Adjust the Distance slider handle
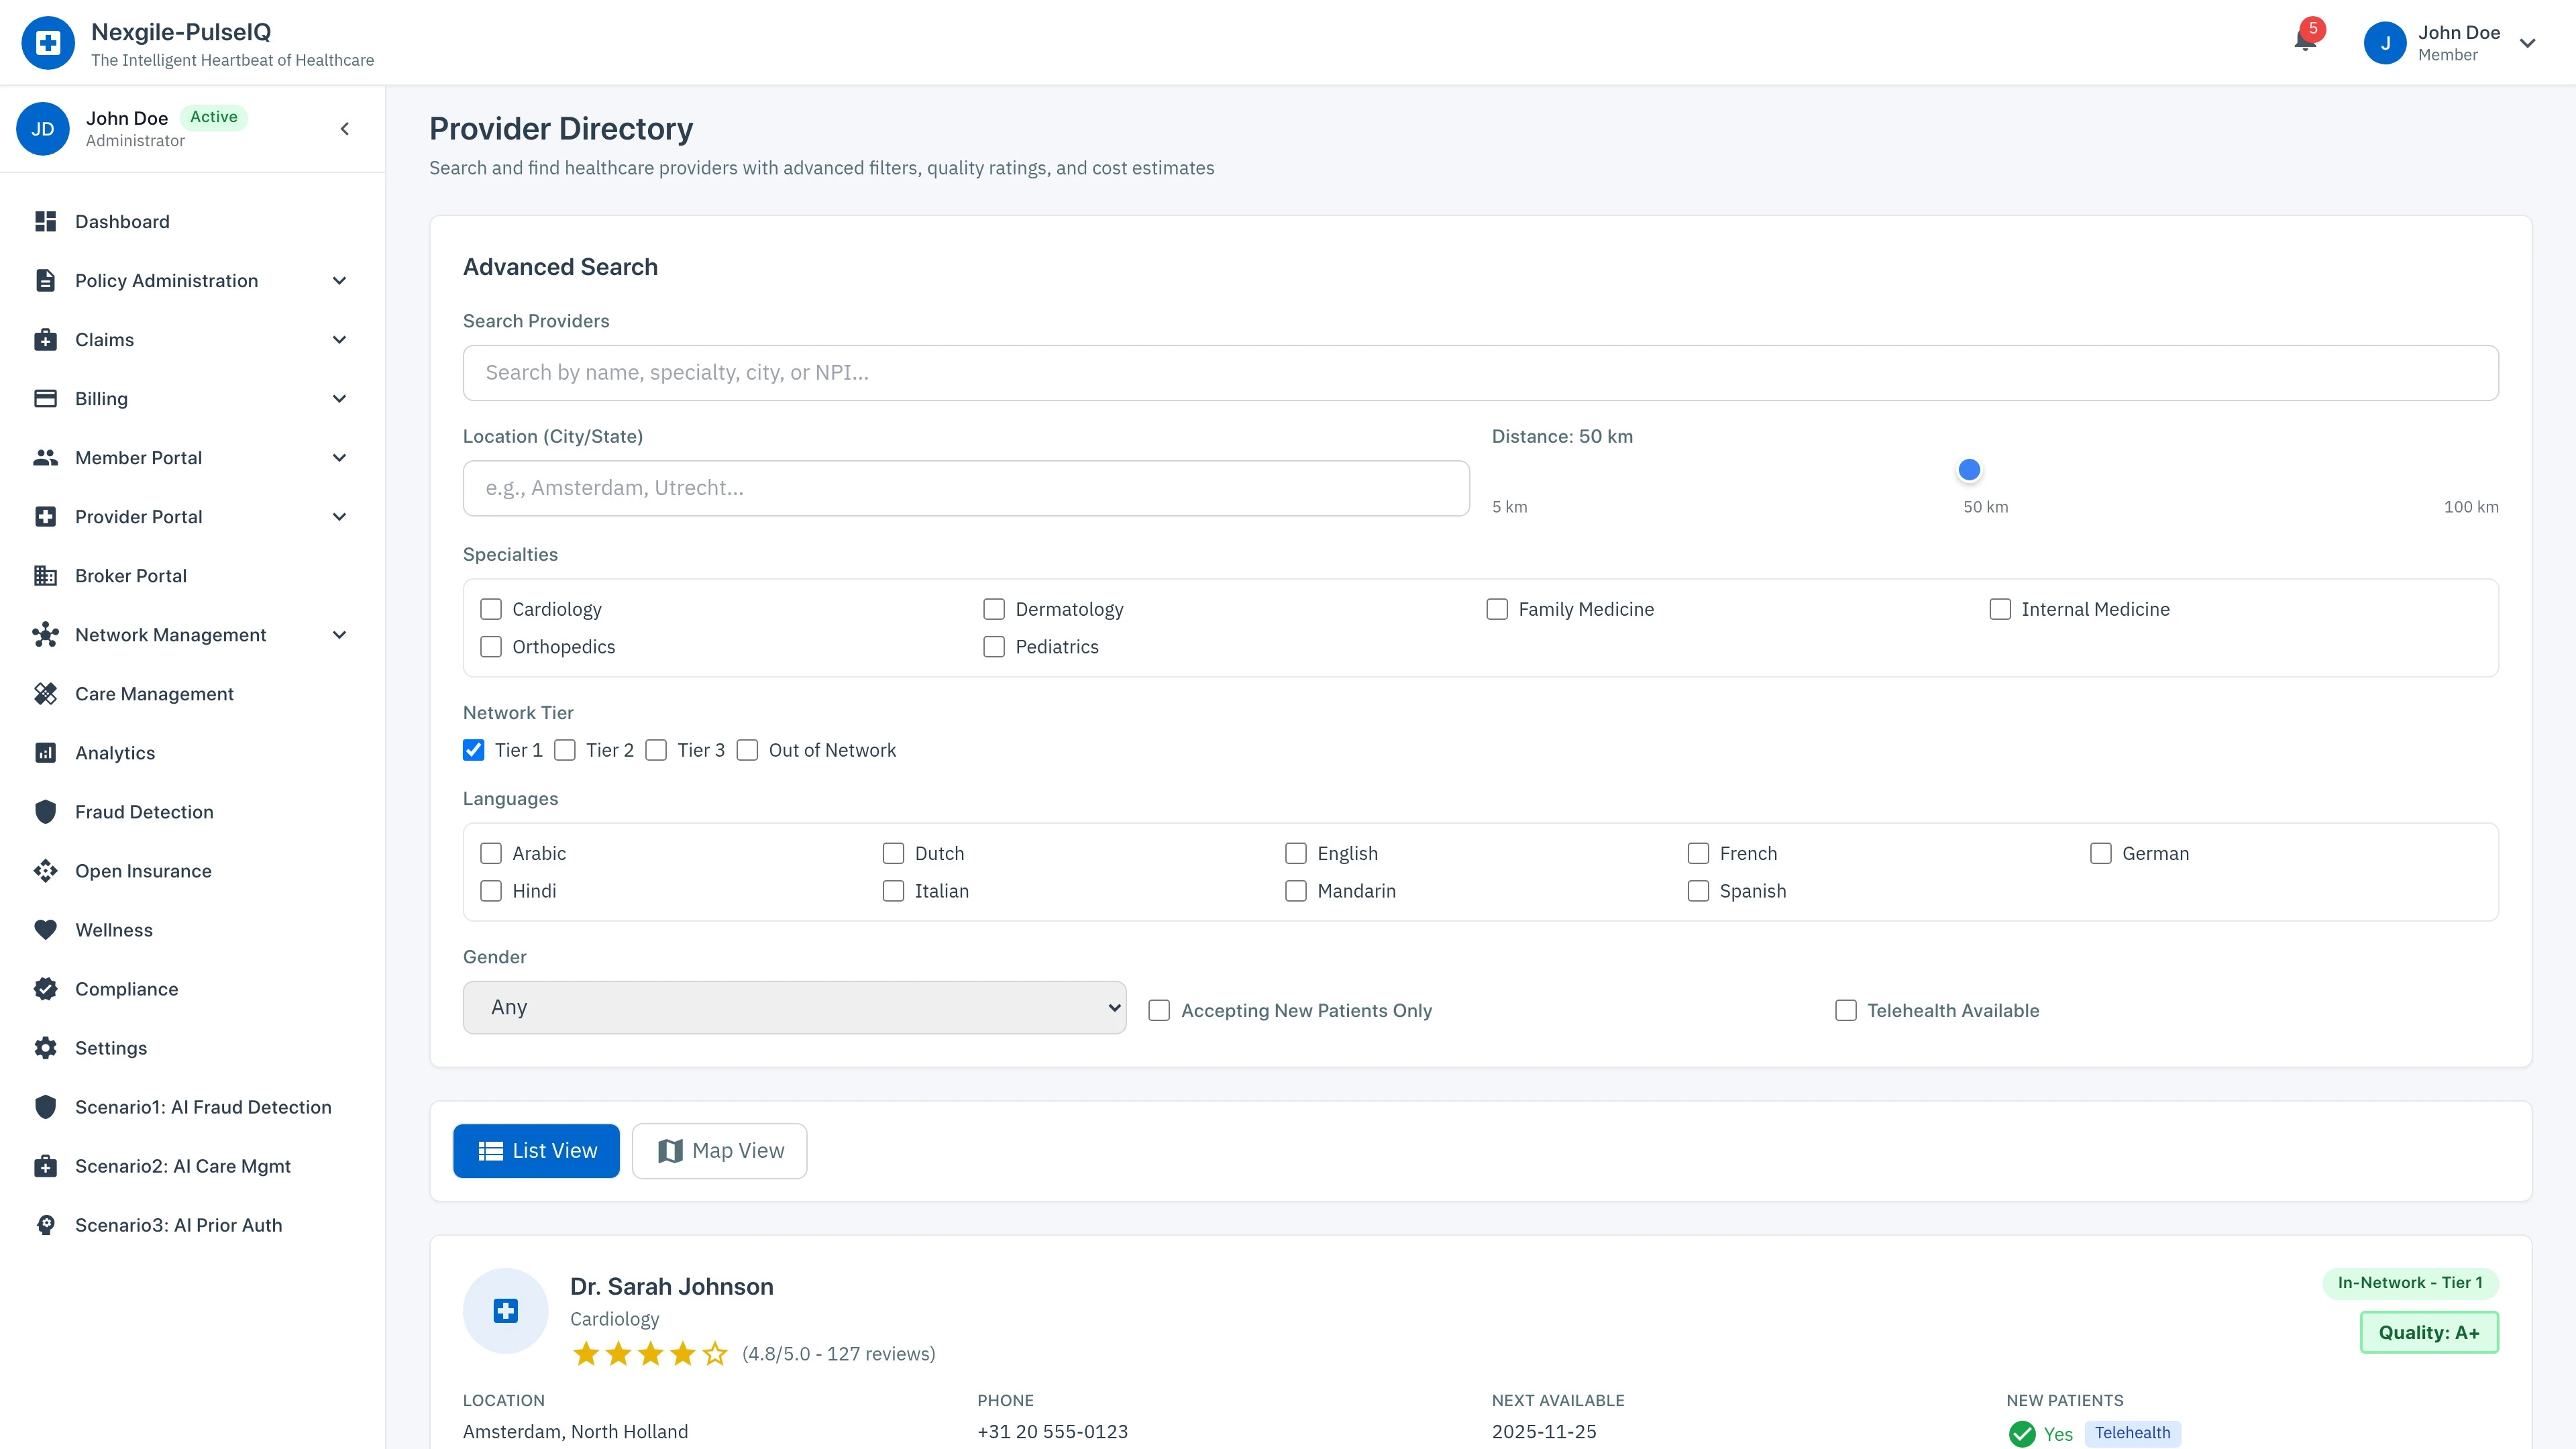The height and width of the screenshot is (1449, 2576). click(x=1968, y=469)
